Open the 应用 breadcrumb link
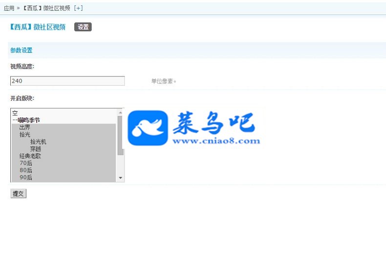 [x=9, y=8]
